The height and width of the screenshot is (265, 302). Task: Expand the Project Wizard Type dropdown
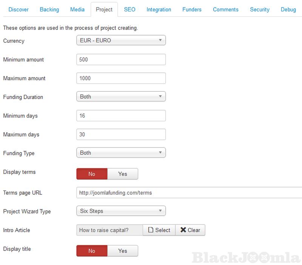(x=121, y=211)
